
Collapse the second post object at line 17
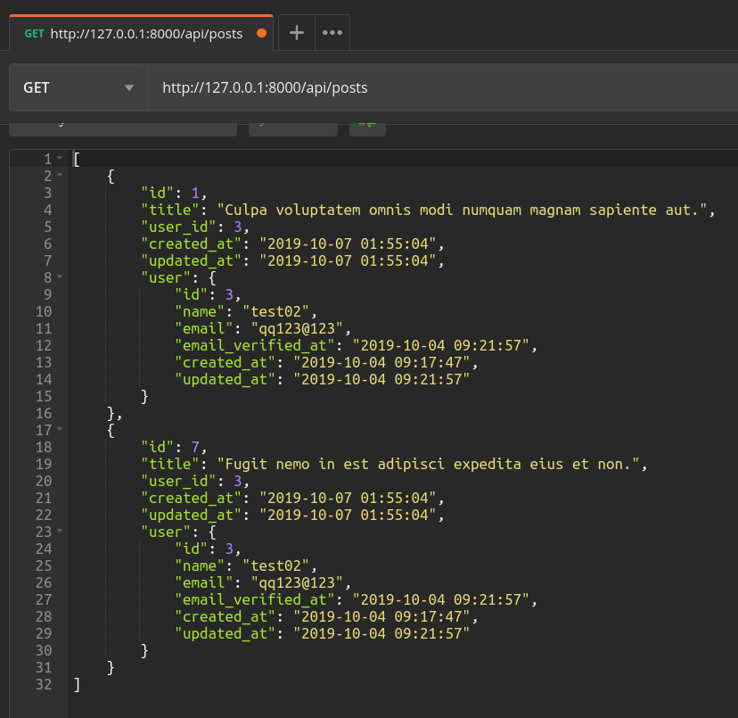(x=60, y=430)
